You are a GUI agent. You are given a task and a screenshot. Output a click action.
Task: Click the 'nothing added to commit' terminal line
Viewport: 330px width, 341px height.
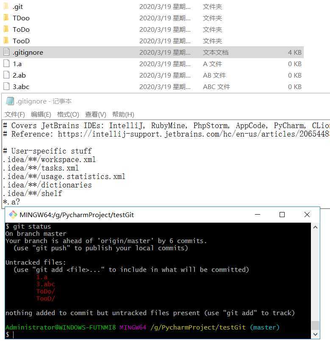pos(150,313)
